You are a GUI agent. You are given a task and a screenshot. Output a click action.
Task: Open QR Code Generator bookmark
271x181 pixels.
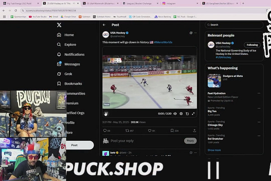pos(140,17)
